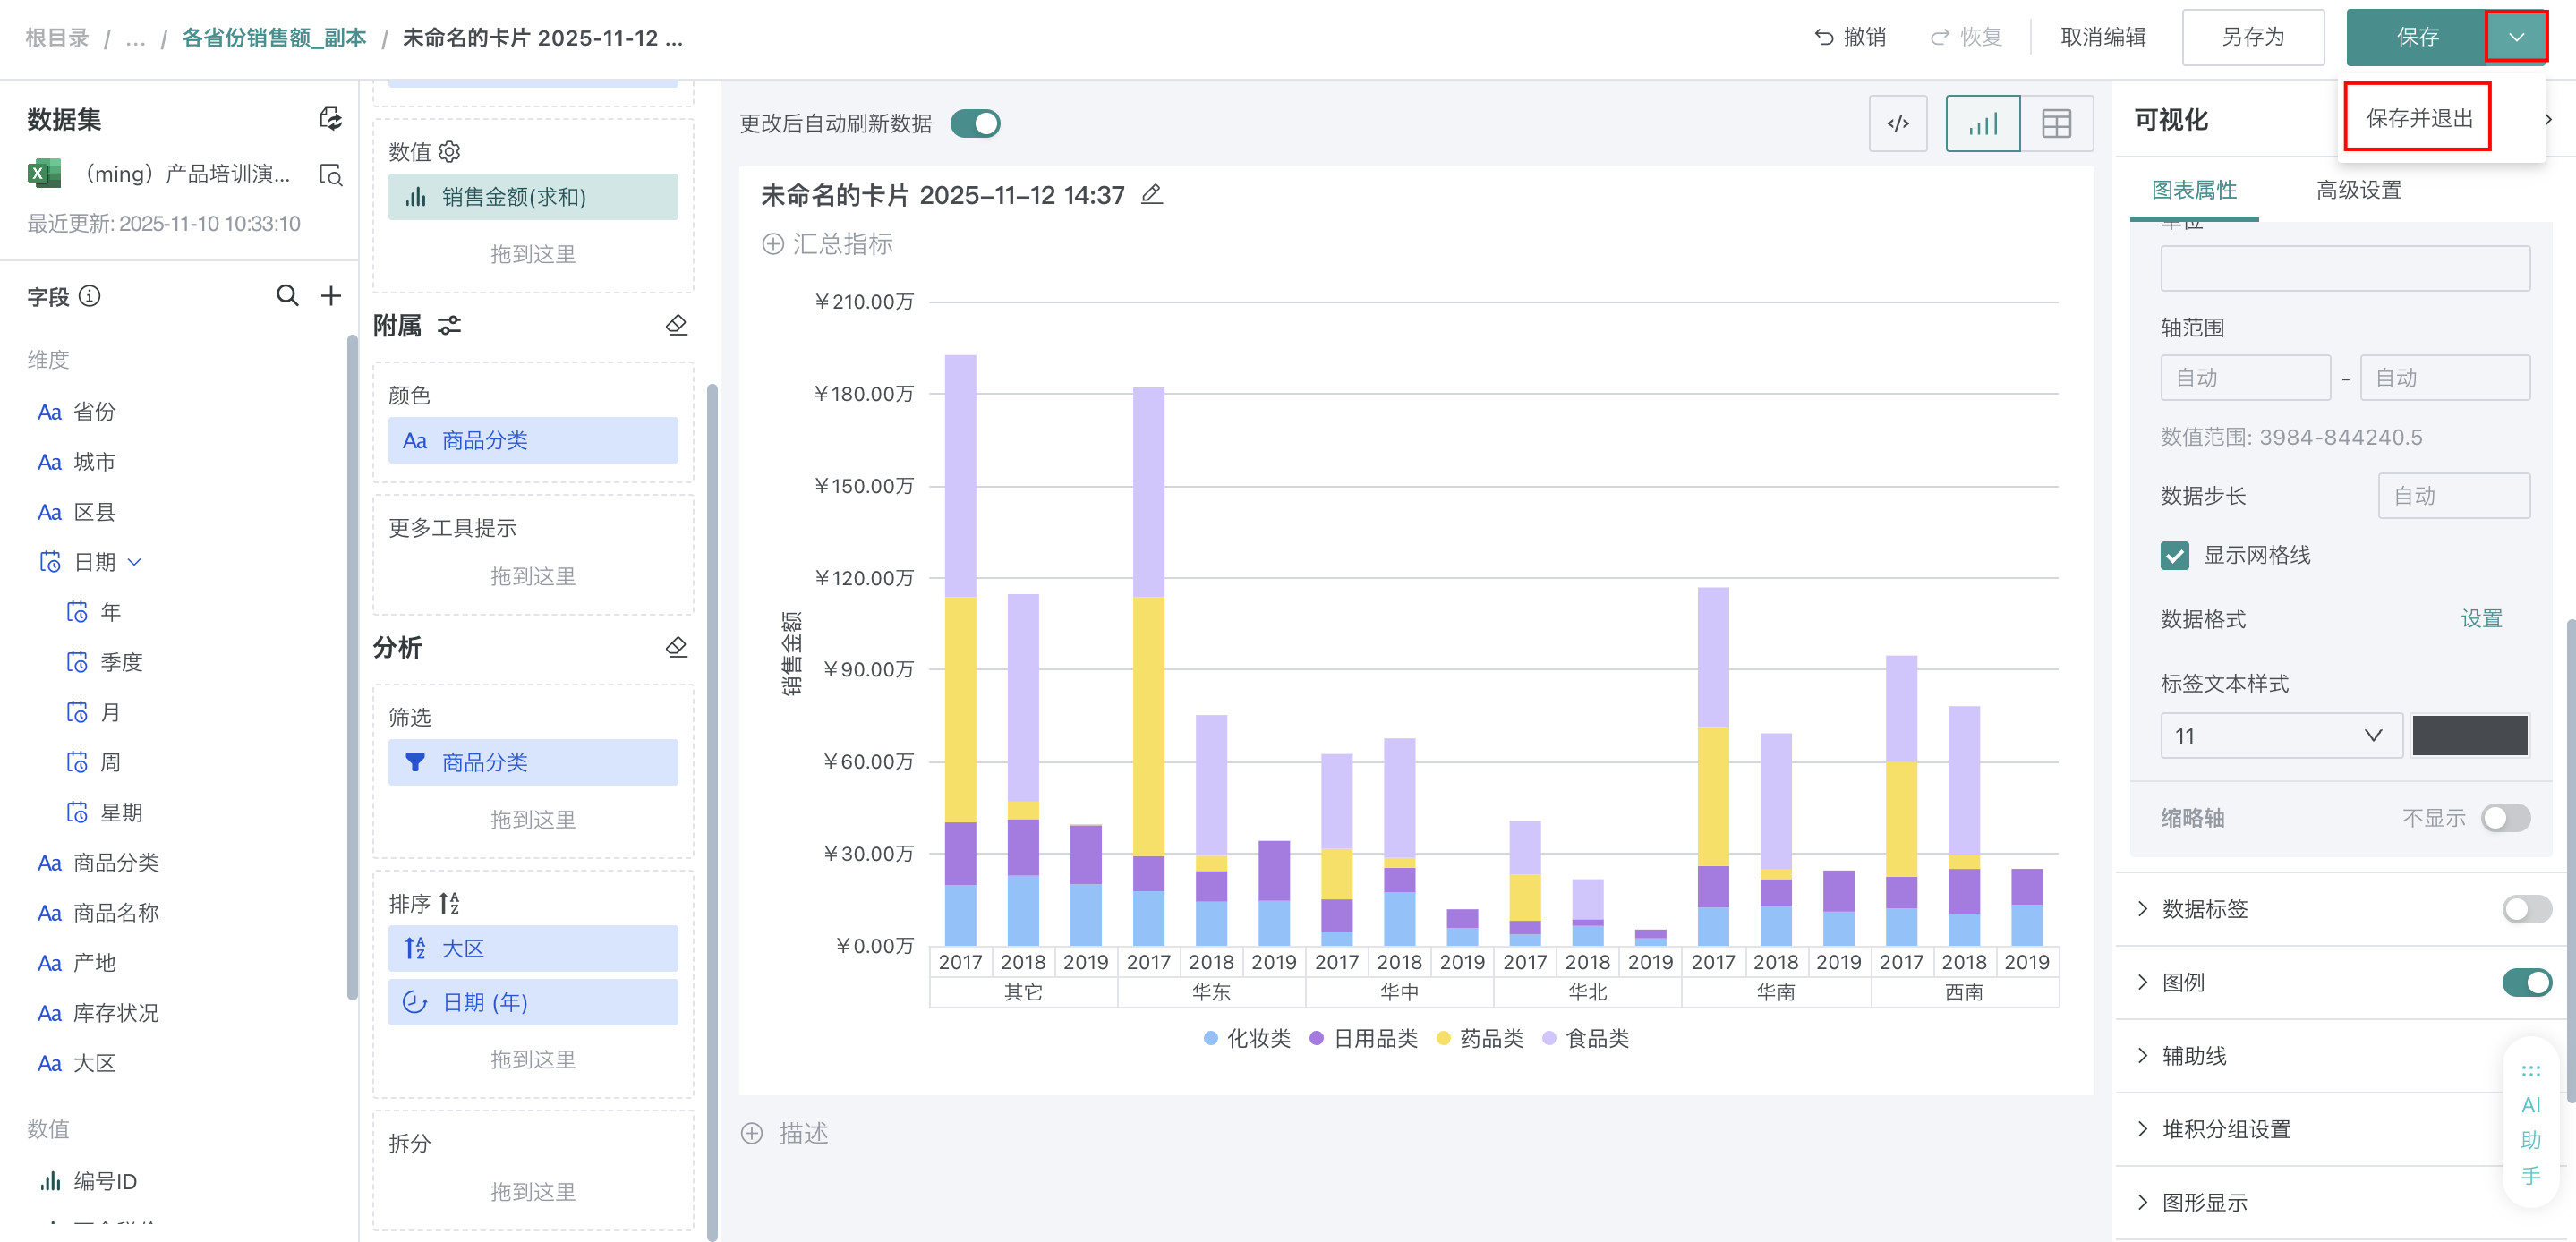This screenshot has height=1242, width=2576.
Task: Click the 数据步长 input field
Action: coord(2453,496)
